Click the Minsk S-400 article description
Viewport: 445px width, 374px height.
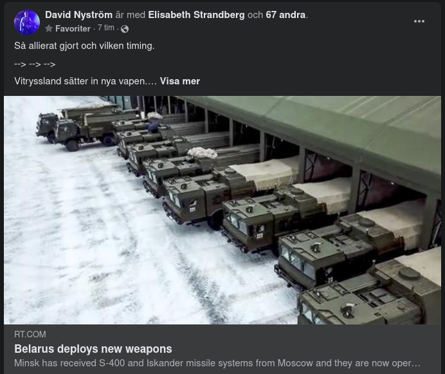click(217, 363)
